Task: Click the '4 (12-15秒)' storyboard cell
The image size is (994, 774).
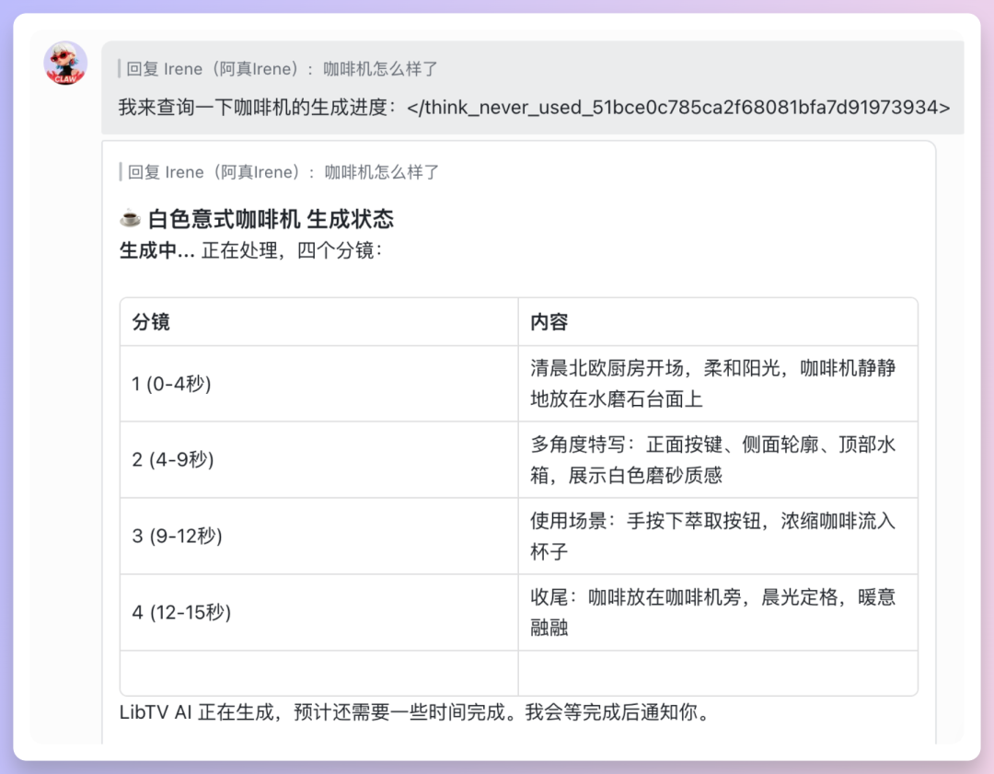Action: [181, 612]
